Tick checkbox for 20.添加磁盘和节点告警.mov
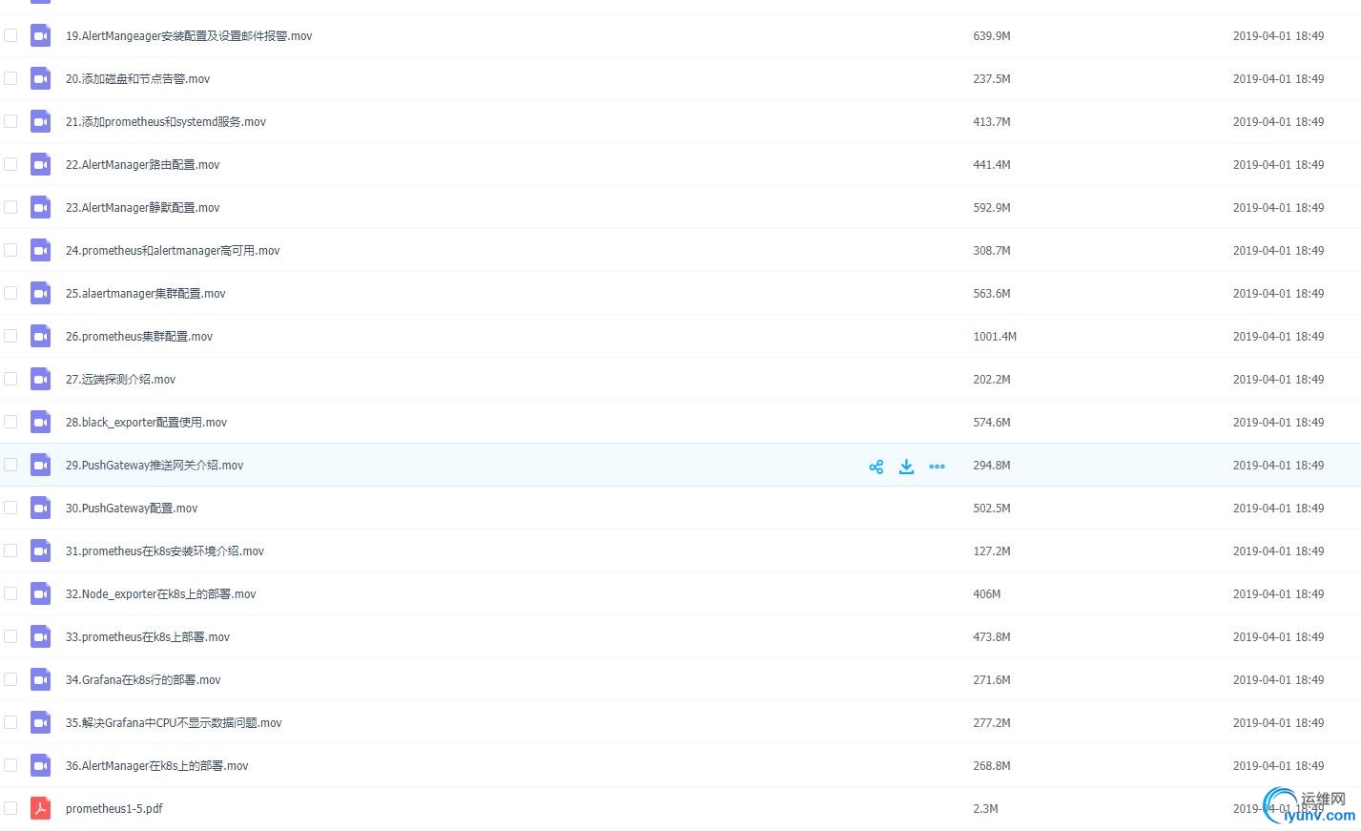1361x831 pixels. point(10,78)
